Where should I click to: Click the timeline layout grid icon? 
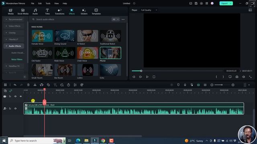click(5, 85)
